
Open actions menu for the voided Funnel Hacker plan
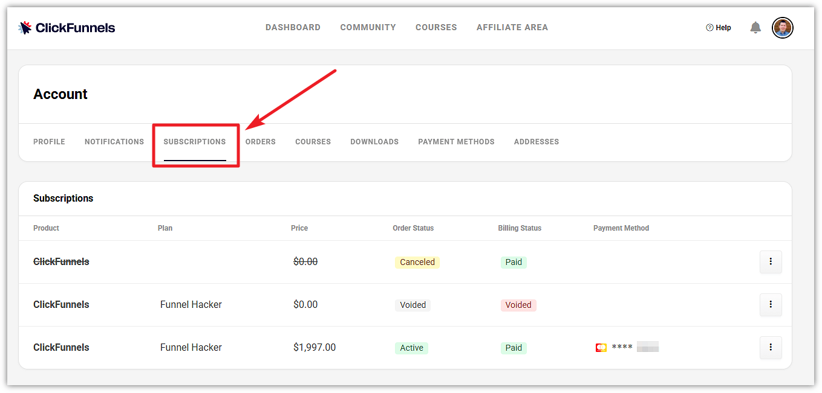(x=771, y=304)
